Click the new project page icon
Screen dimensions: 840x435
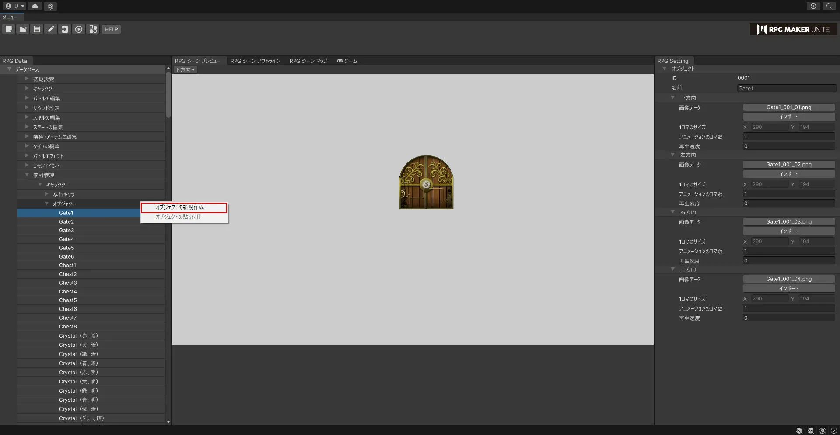tap(9, 29)
